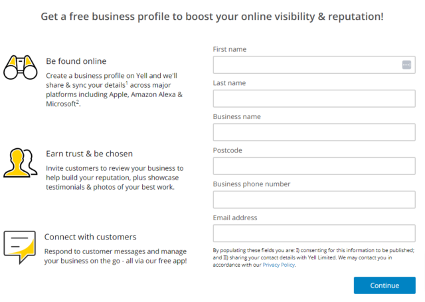Viewport: 425px width, 302px height.
Task: Click the Earn trust & be chosen heading
Action: 89,154
